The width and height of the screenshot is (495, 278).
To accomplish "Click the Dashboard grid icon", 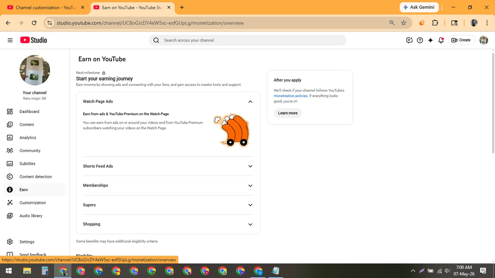I will (x=10, y=112).
